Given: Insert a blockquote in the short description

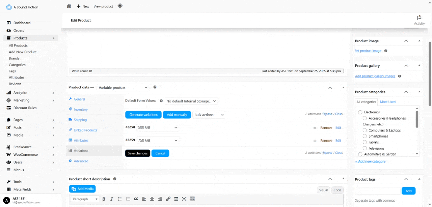Looking at the screenshot, I should pyautogui.click(x=136, y=199).
